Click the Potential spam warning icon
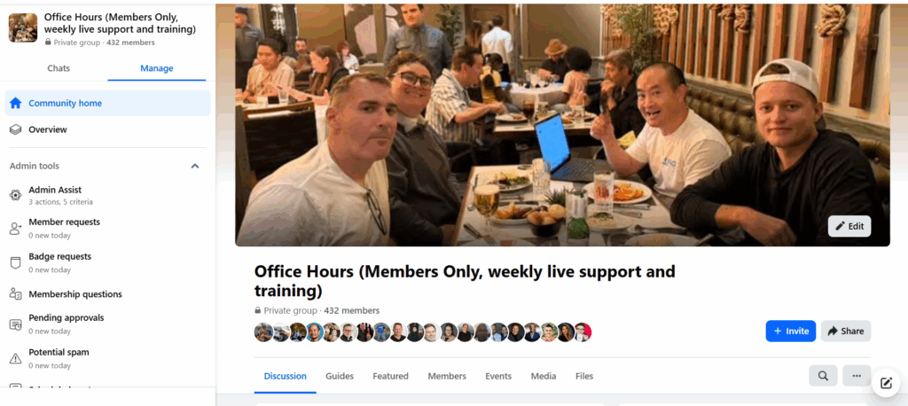The height and width of the screenshot is (406, 908). point(16,358)
